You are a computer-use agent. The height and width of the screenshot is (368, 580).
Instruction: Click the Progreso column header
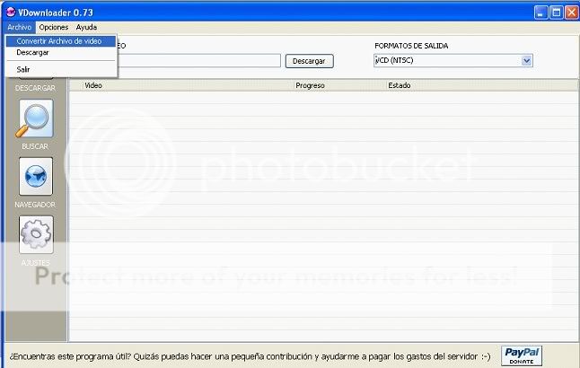pos(340,85)
